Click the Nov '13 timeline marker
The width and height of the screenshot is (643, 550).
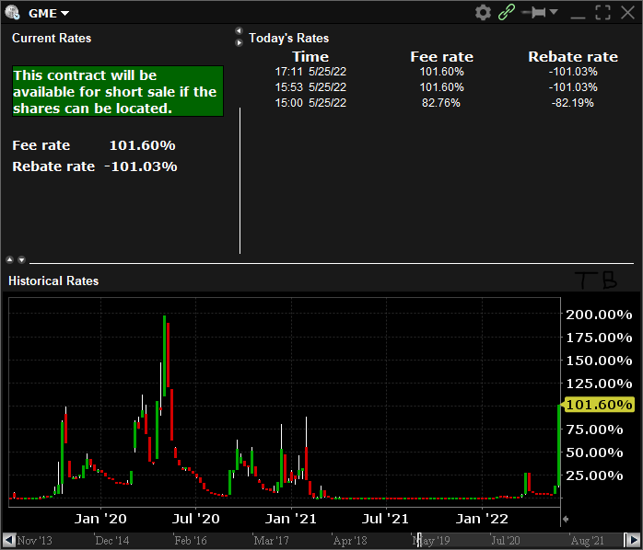(34, 540)
